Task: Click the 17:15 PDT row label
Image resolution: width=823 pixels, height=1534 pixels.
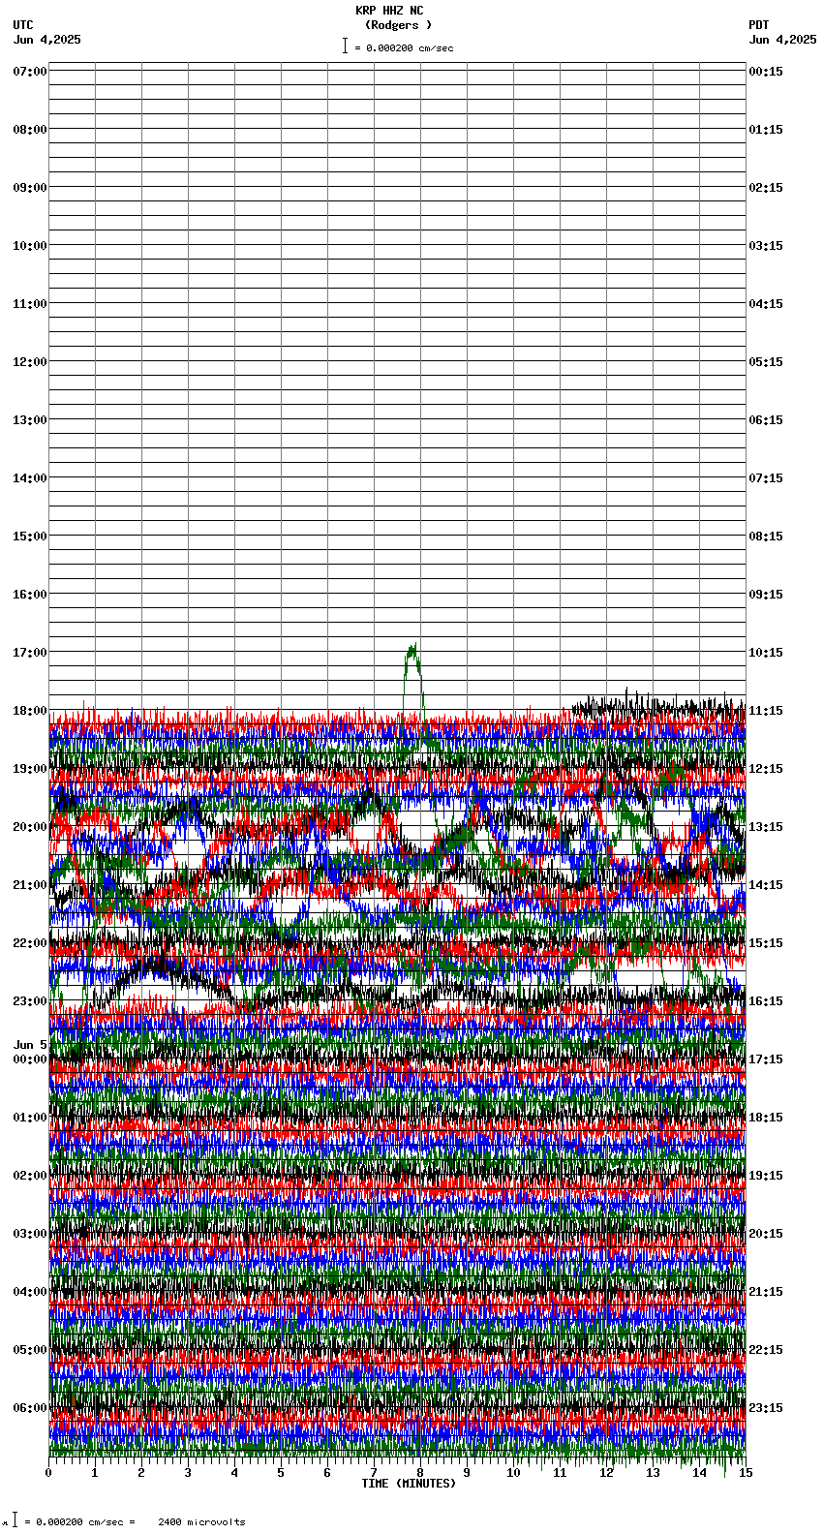Action: pos(766,1059)
